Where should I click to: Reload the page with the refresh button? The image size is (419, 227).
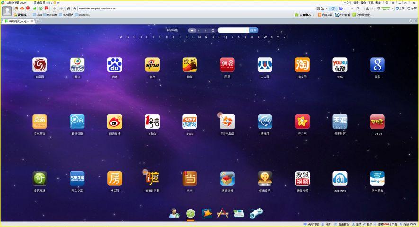333,9
